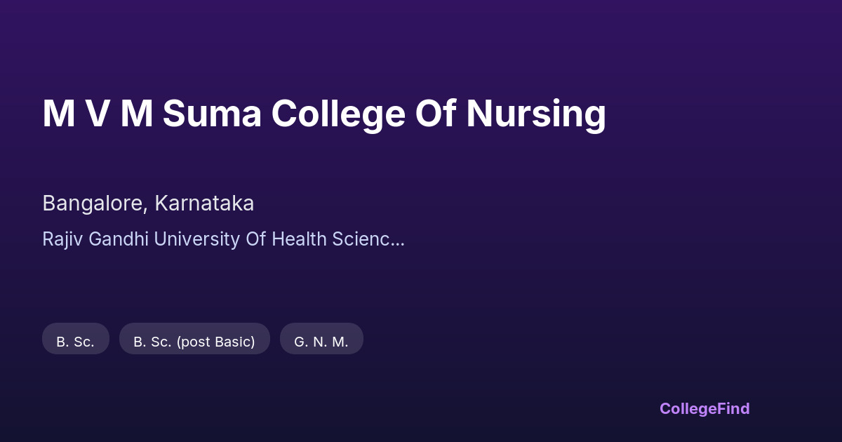Image resolution: width=842 pixels, height=442 pixels.
Task: Select the word Karnataka in the location
Action: 204,203
